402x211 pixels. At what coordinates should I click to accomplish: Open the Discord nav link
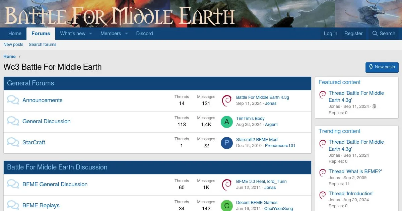tap(144, 33)
